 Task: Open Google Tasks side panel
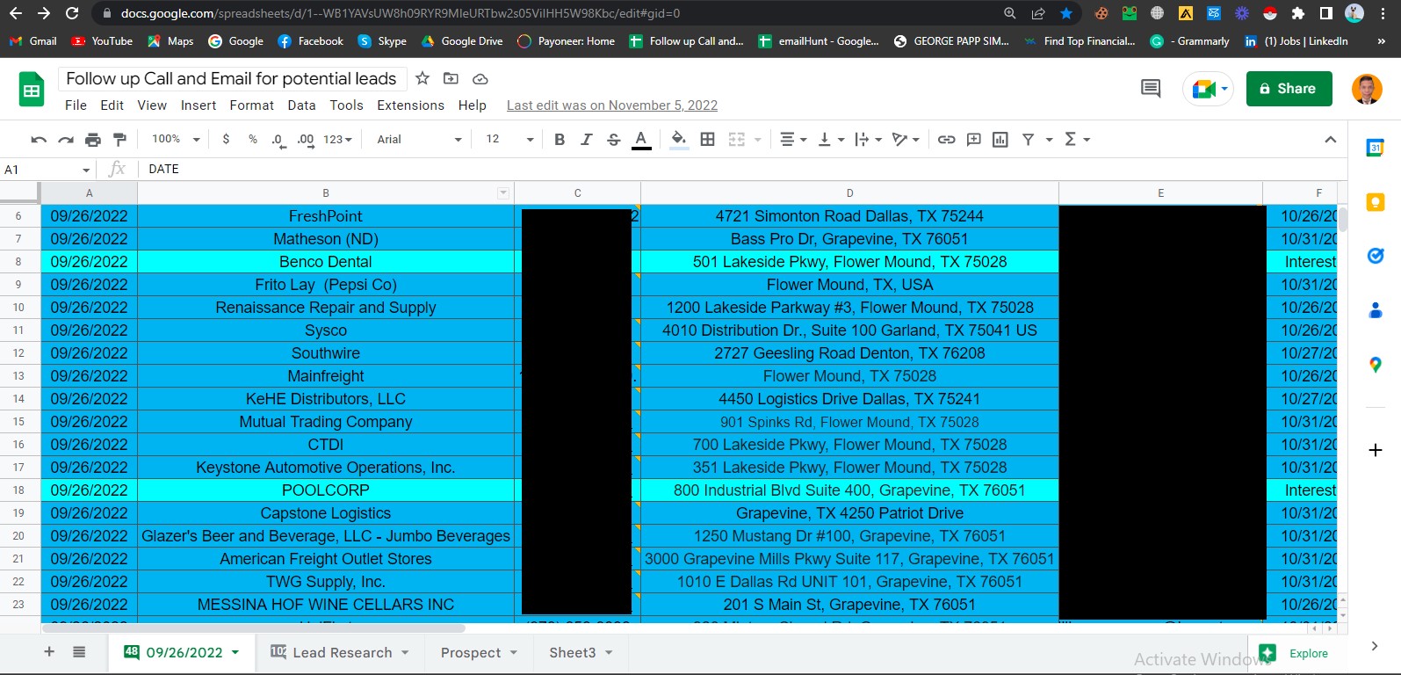1376,256
